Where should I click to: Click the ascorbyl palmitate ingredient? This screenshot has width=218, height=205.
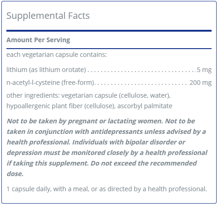(x=145, y=106)
